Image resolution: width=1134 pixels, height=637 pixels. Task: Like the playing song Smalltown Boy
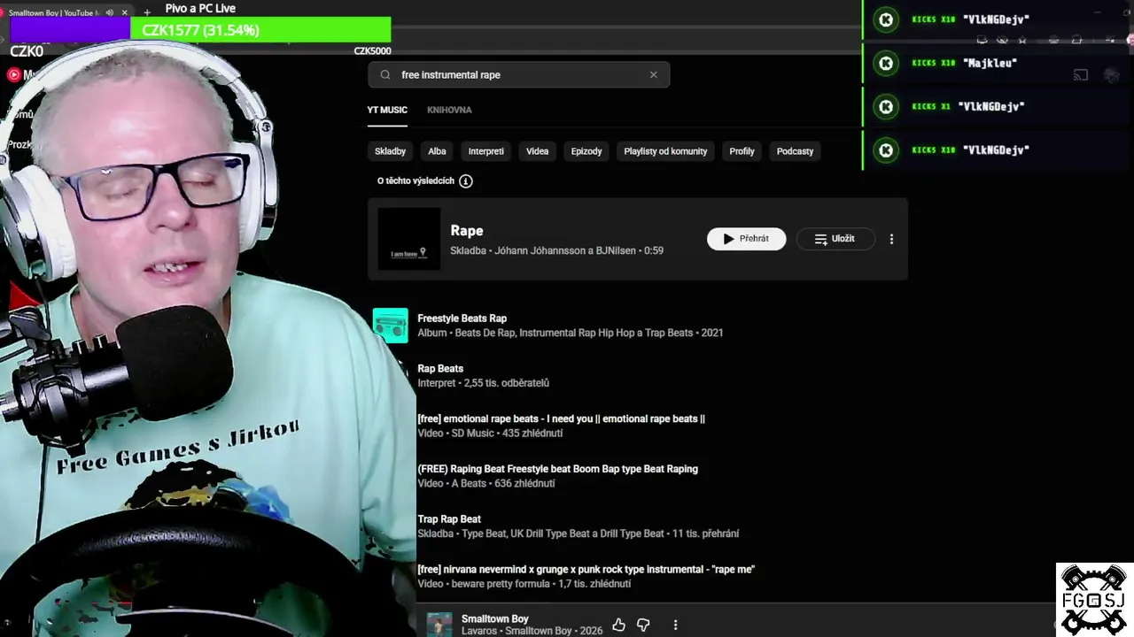click(x=618, y=625)
